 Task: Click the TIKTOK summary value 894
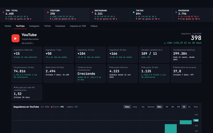(138, 14)
